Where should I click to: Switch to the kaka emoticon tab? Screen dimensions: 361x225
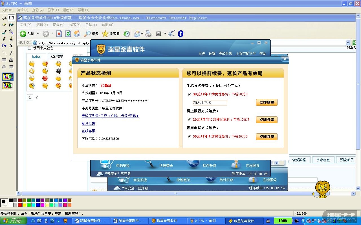click(36, 57)
